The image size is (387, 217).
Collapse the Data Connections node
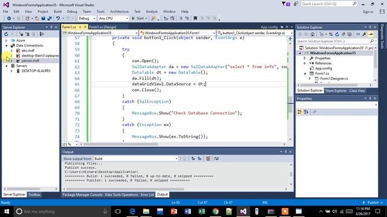click(7, 46)
